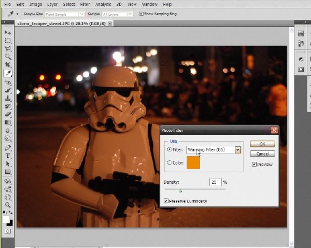Expand the collapsed toolbox panel arrows

click(4, 22)
